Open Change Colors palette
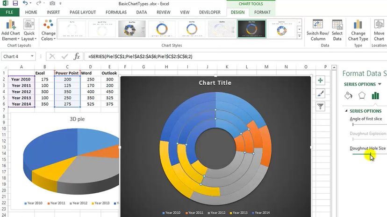 tap(48, 30)
